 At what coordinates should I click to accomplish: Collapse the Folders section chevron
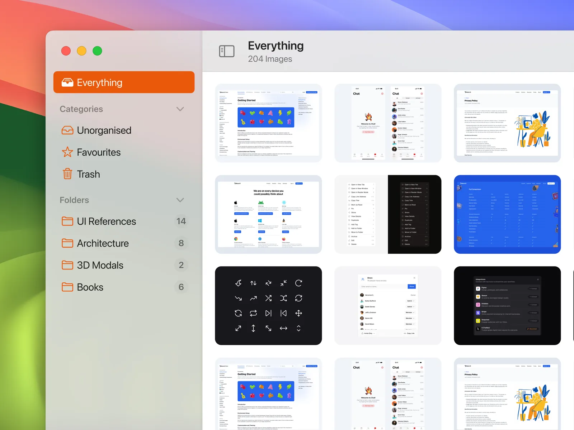180,200
